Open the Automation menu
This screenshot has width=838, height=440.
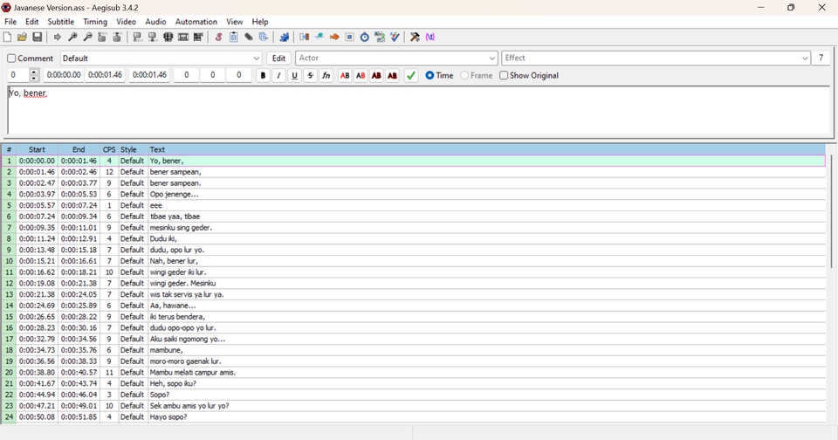click(x=196, y=22)
